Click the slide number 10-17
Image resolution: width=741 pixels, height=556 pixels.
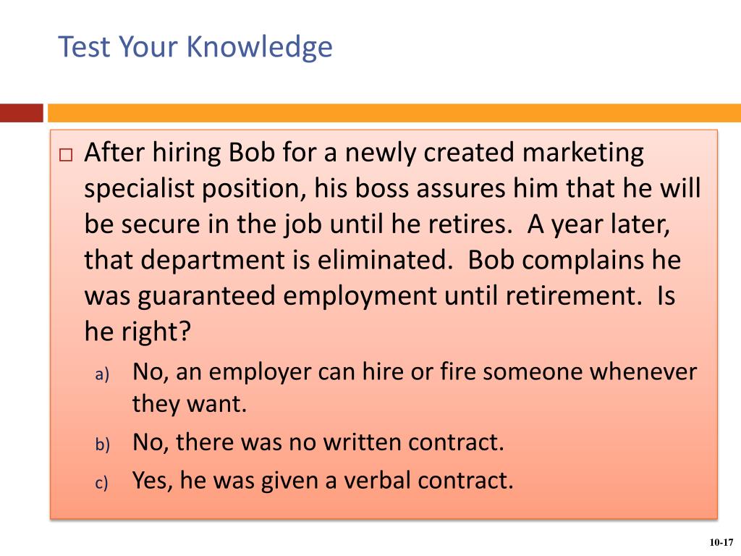[721, 543]
